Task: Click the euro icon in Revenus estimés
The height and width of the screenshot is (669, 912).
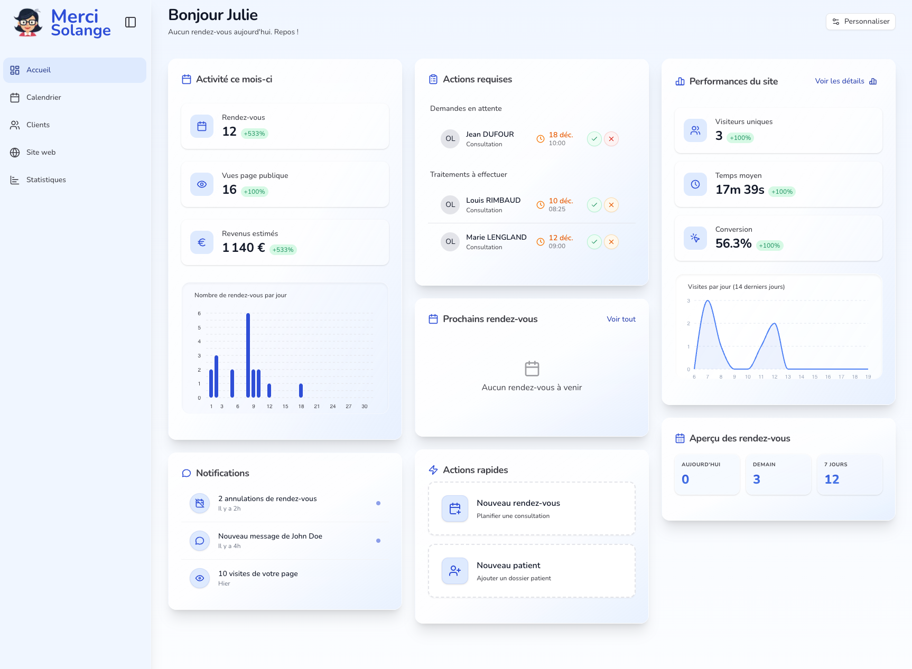Action: [202, 242]
